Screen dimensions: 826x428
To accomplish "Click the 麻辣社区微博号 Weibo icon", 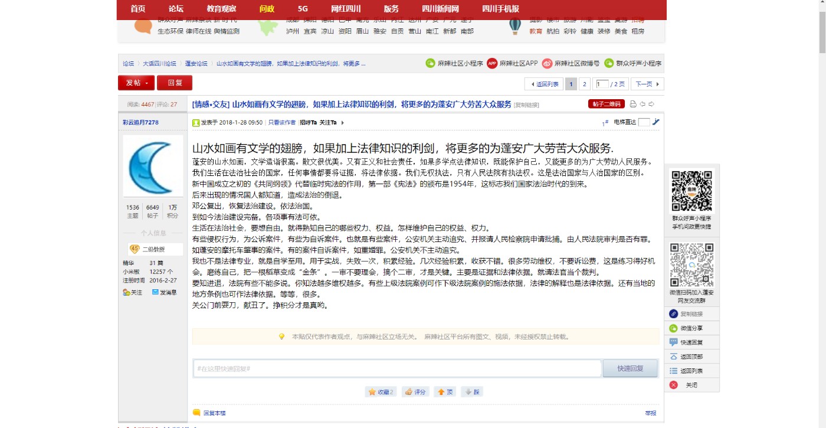I will coord(547,63).
